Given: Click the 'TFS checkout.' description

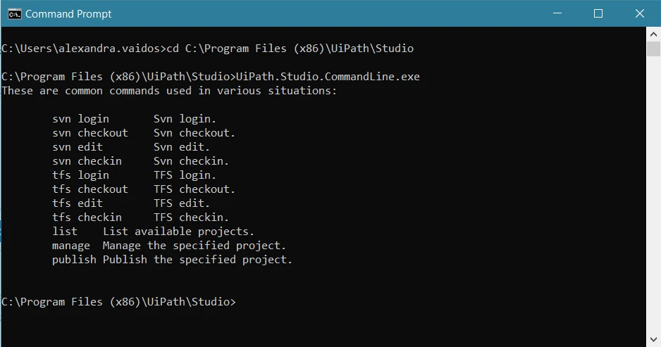Looking at the screenshot, I should pos(194,189).
